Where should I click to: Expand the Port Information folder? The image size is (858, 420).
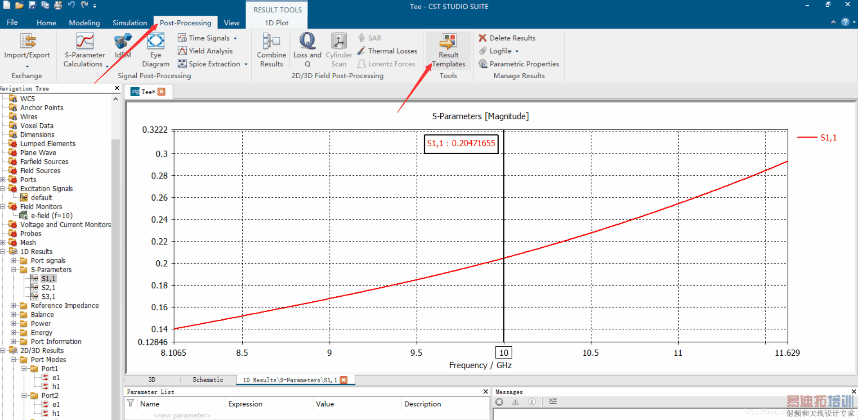coord(13,341)
